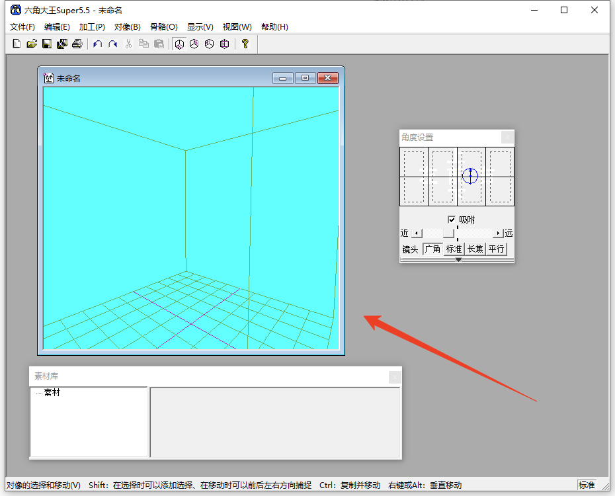Select the 素材 tree item in library
This screenshot has height=496, width=615.
[x=52, y=393]
